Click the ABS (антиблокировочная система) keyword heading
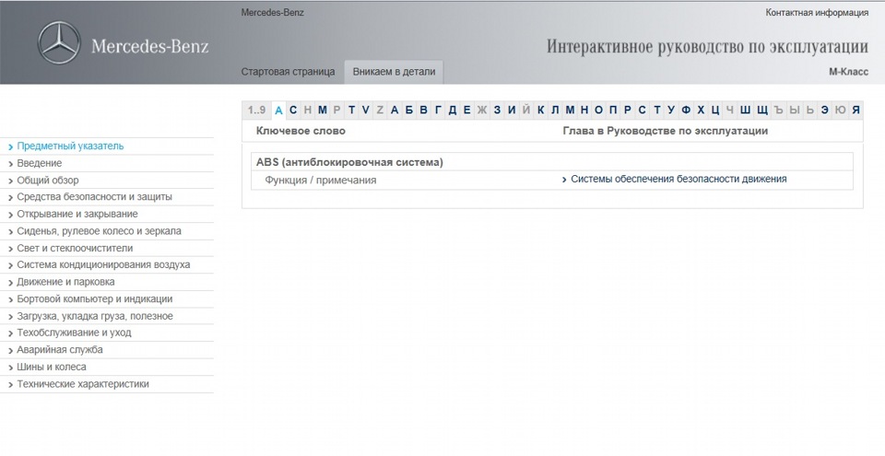The height and width of the screenshot is (456, 885). coord(349,162)
